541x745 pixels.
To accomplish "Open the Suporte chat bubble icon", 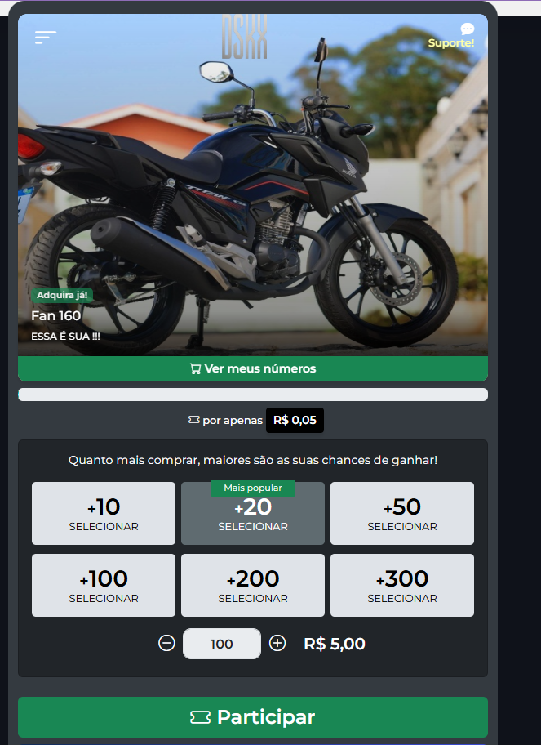I will (x=467, y=29).
